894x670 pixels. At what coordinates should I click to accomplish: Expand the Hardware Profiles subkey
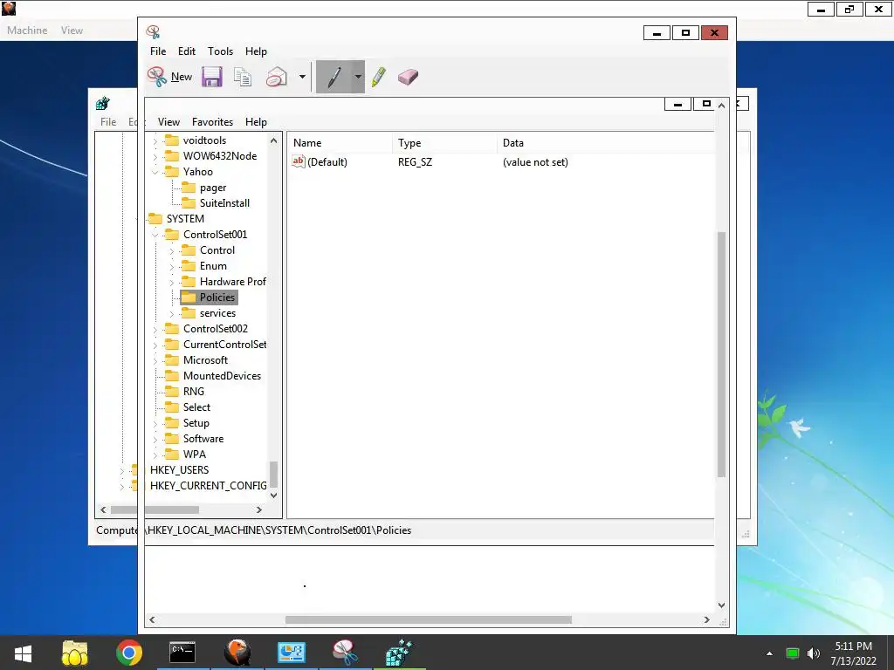172,282
